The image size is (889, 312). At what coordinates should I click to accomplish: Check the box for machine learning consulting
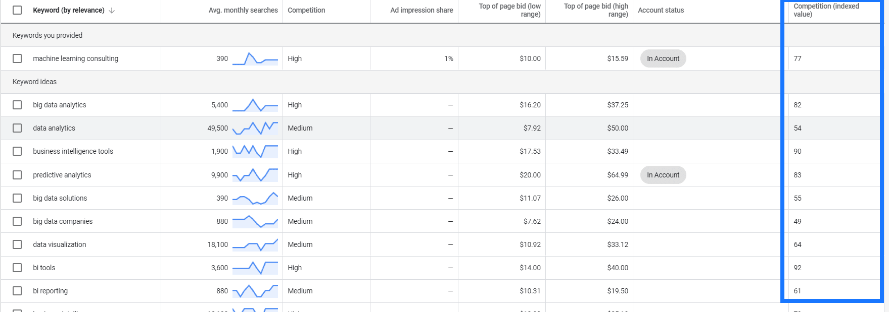pyautogui.click(x=17, y=58)
